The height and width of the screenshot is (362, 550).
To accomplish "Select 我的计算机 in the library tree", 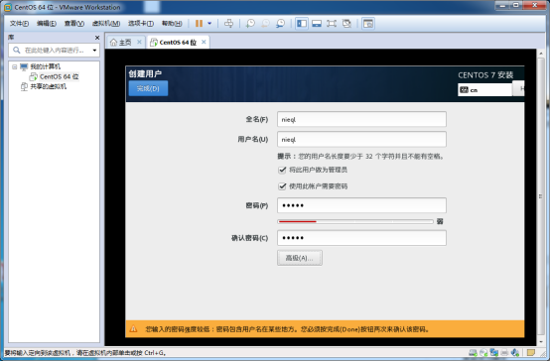I will pos(46,66).
